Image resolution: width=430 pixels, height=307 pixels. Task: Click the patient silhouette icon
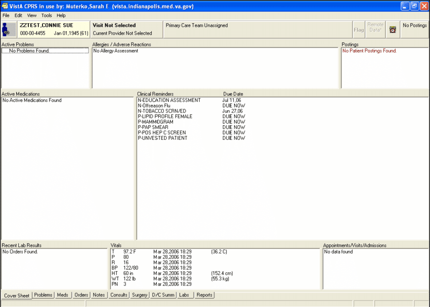(9, 29)
